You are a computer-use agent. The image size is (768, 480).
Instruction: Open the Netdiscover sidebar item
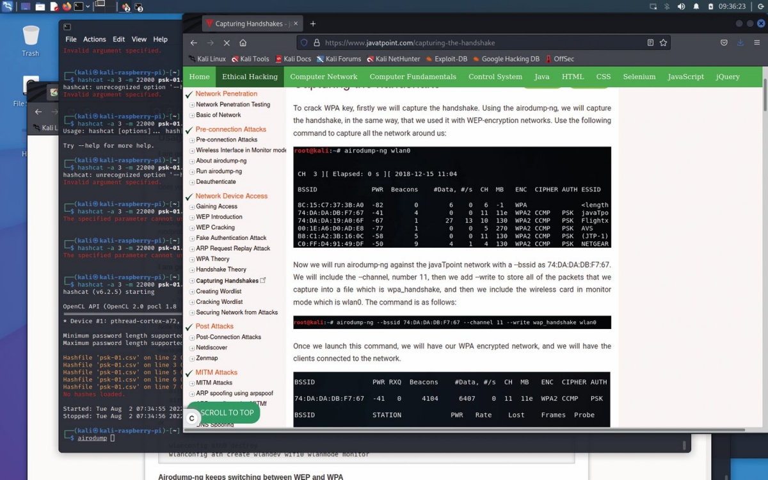[x=211, y=348]
